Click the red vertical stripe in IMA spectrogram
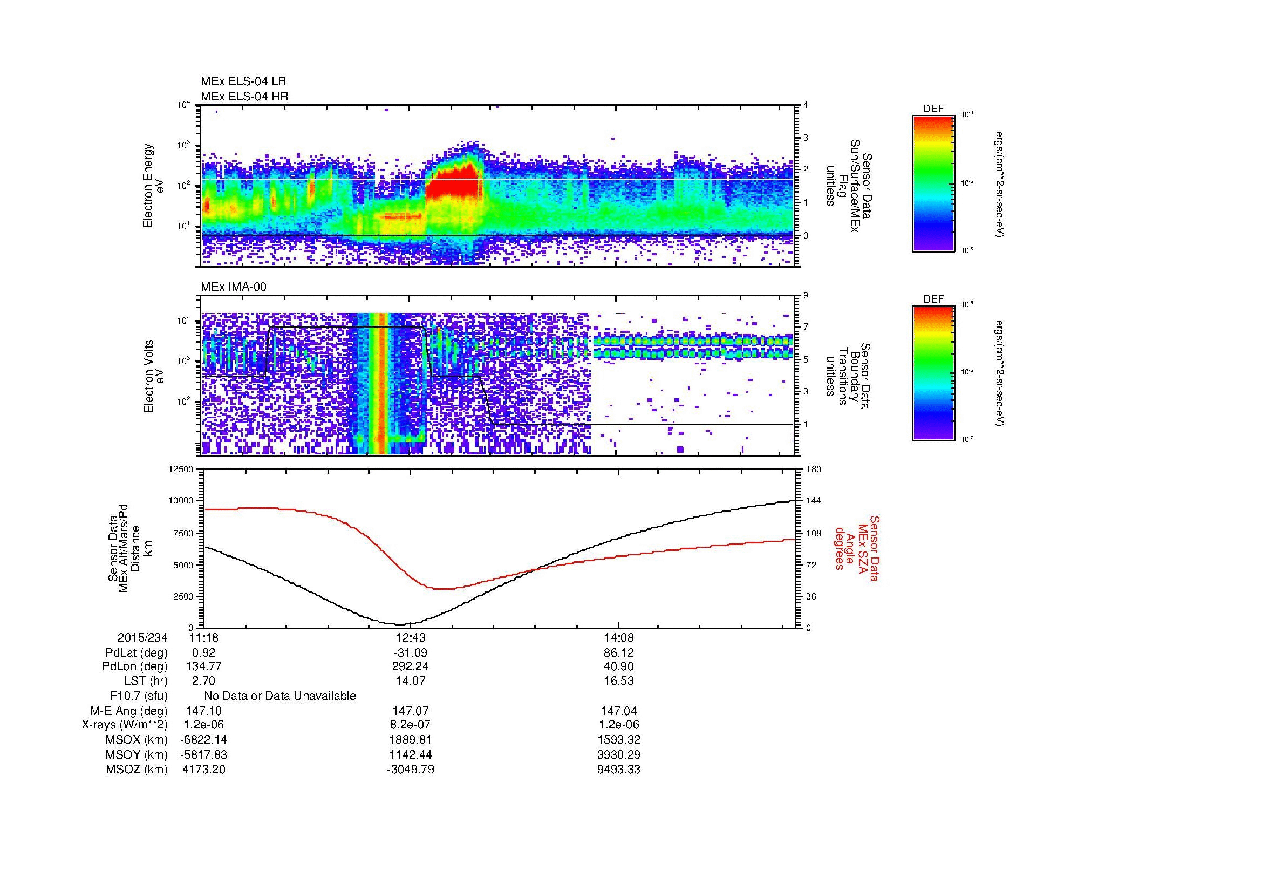 380,384
